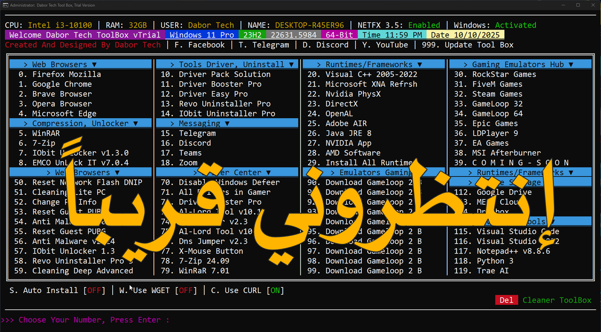
Task: Expand Compression, Unlocker section header
Action: tap(80, 123)
